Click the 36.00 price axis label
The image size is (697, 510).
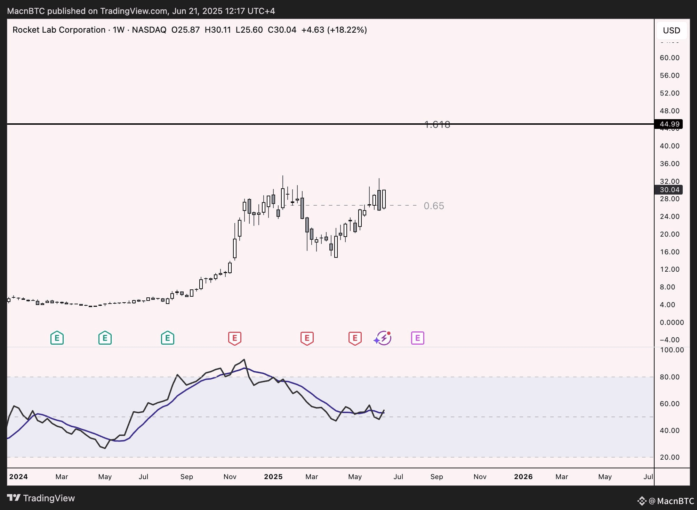[670, 164]
